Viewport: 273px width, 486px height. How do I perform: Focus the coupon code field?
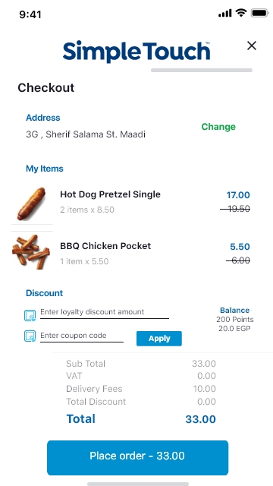tap(82, 336)
